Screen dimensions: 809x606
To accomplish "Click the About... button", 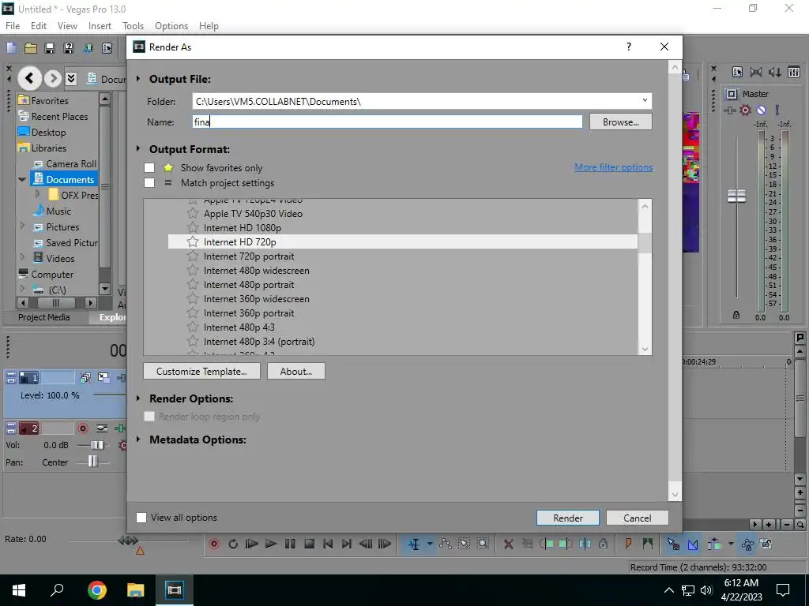I will [295, 372].
